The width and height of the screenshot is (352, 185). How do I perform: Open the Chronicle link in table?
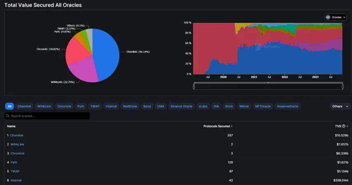[17, 153]
